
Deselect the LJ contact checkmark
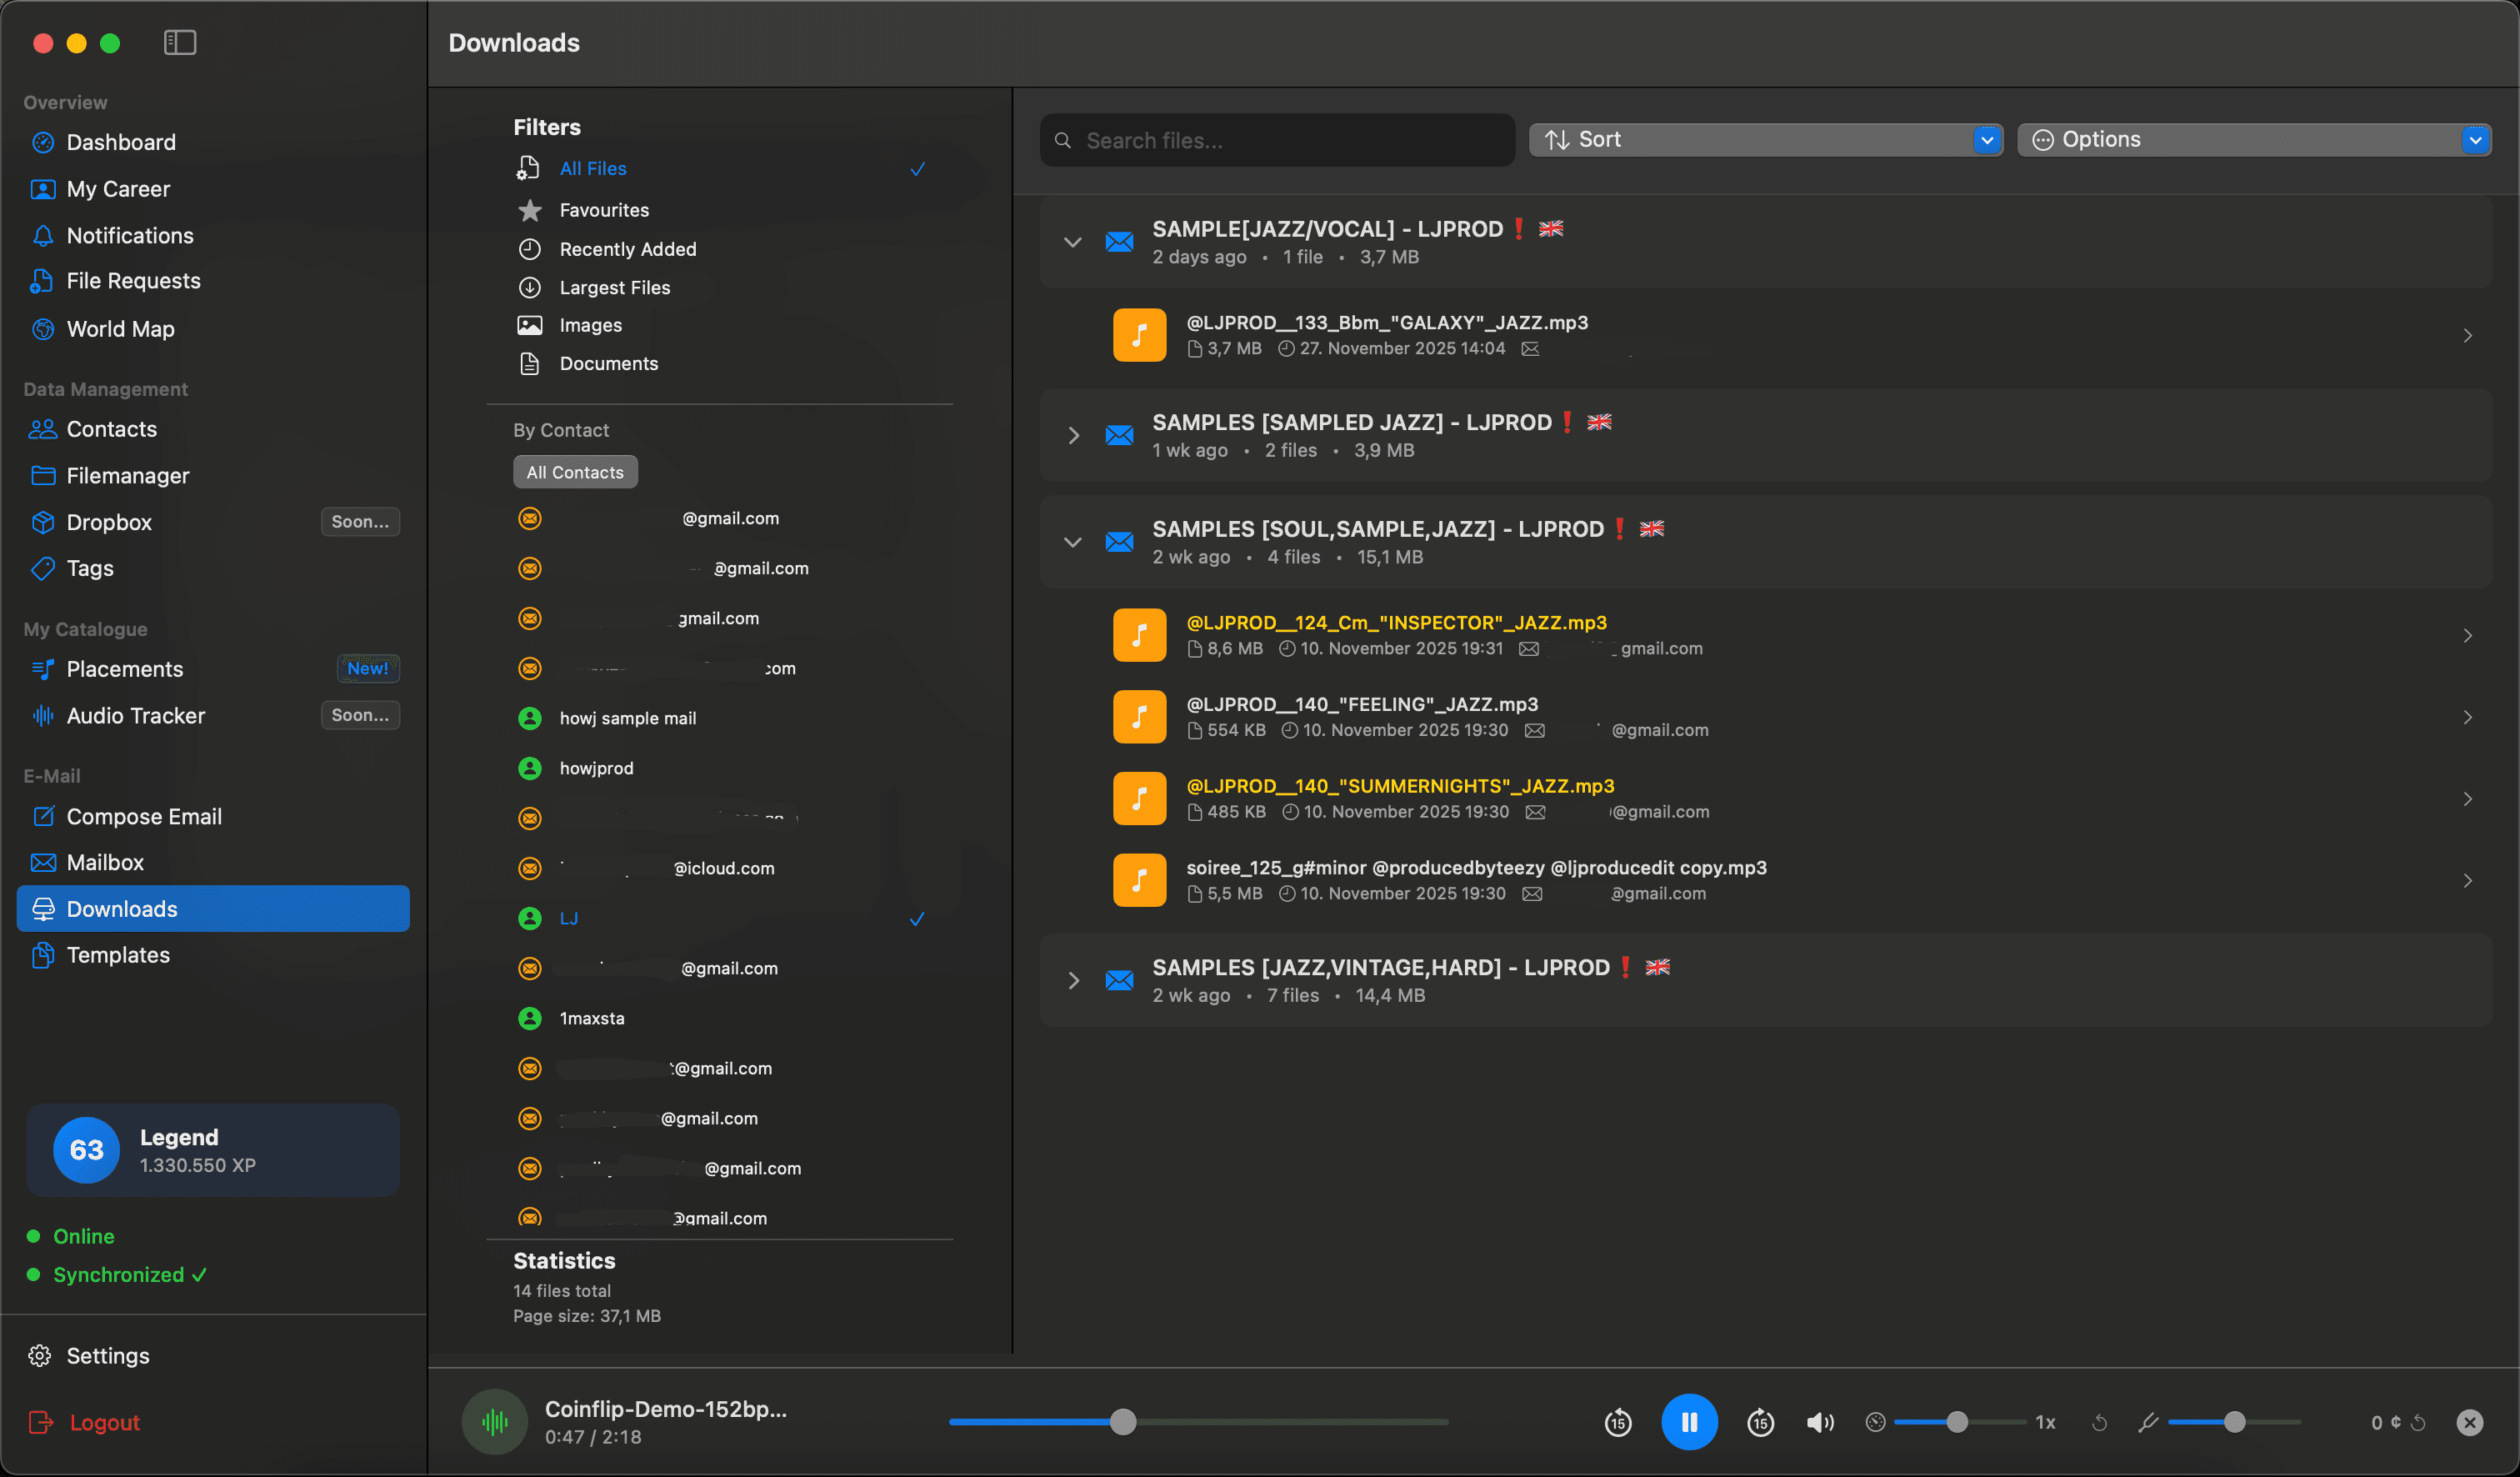click(x=915, y=918)
